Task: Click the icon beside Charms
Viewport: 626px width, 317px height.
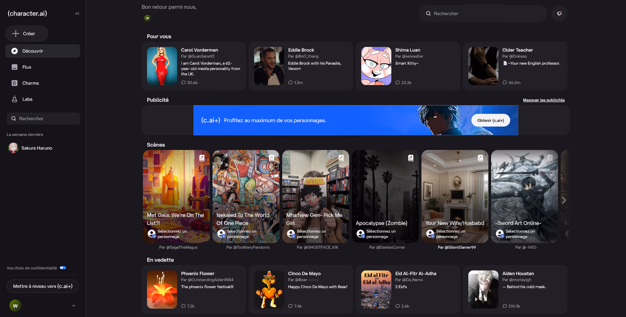Action: pyautogui.click(x=15, y=83)
